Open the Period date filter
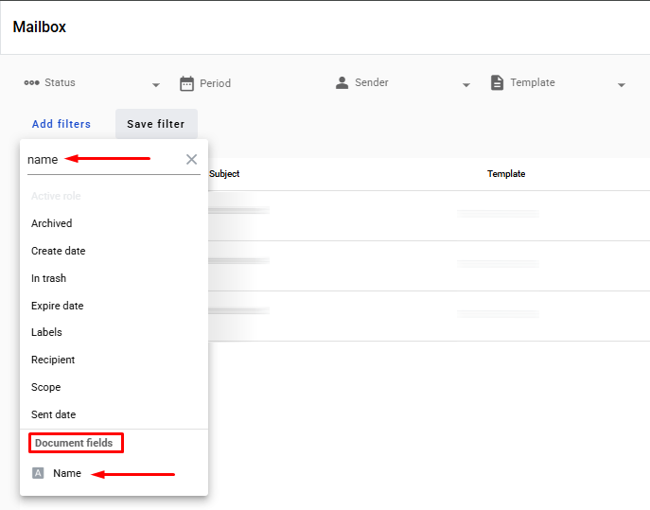650x510 pixels. (x=215, y=83)
